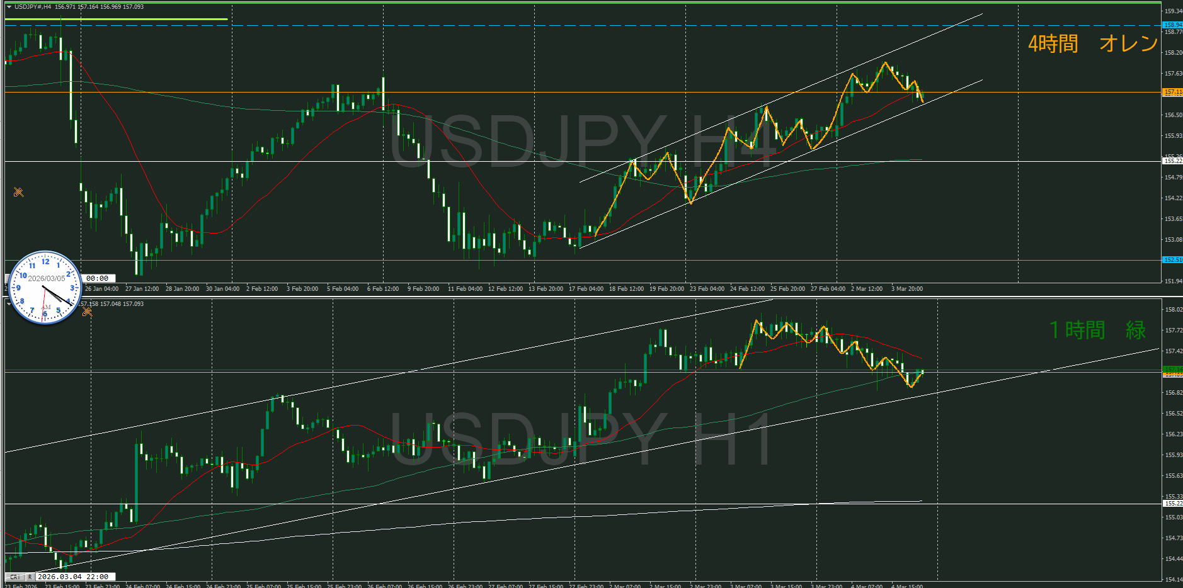Image resolution: width=1183 pixels, height=588 pixels.
Task: Click the orange pencil icon beside the clock
Action: [x=87, y=312]
